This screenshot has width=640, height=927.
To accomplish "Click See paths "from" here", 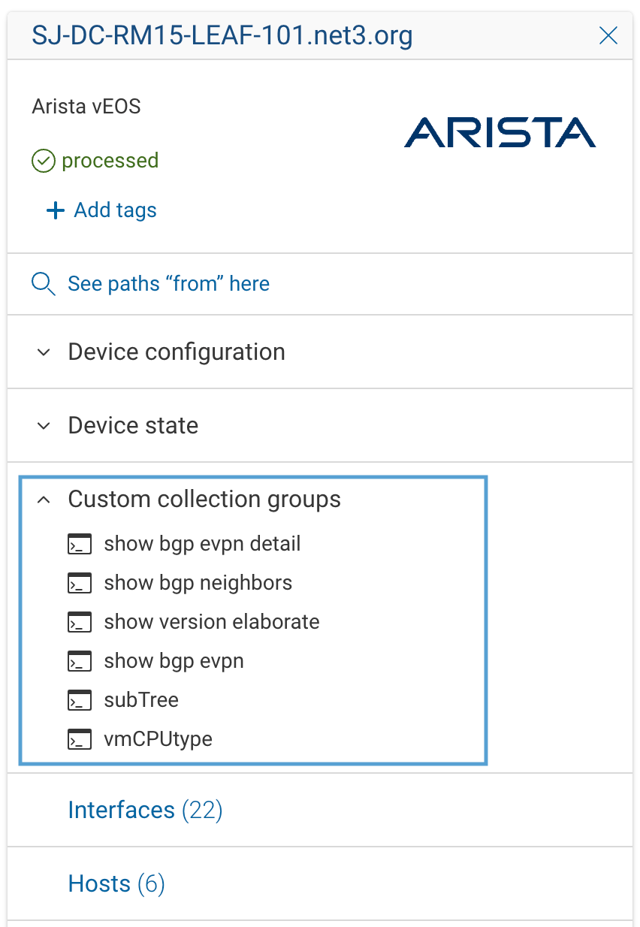I will 168,284.
